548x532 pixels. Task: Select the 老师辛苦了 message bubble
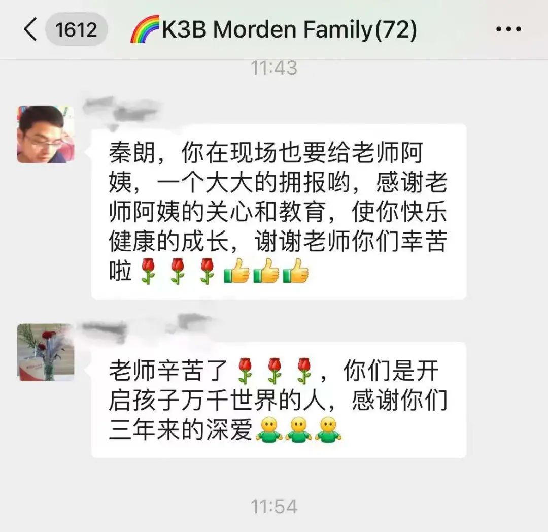tap(279, 400)
